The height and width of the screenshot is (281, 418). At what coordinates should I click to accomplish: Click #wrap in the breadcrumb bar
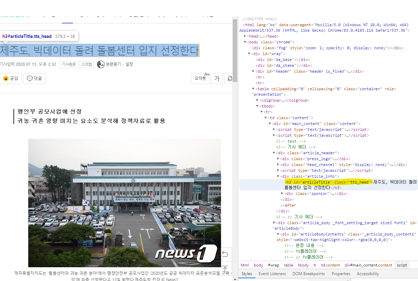tap(273, 265)
